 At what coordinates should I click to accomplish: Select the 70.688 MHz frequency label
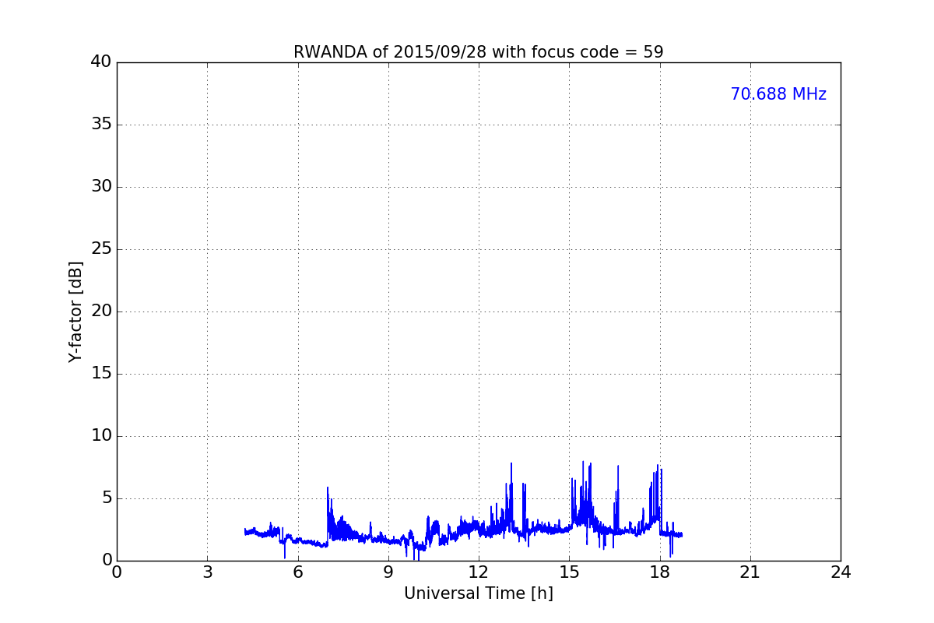(x=778, y=94)
